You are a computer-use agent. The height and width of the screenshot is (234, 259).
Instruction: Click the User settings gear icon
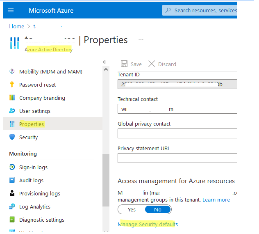tap(12, 111)
